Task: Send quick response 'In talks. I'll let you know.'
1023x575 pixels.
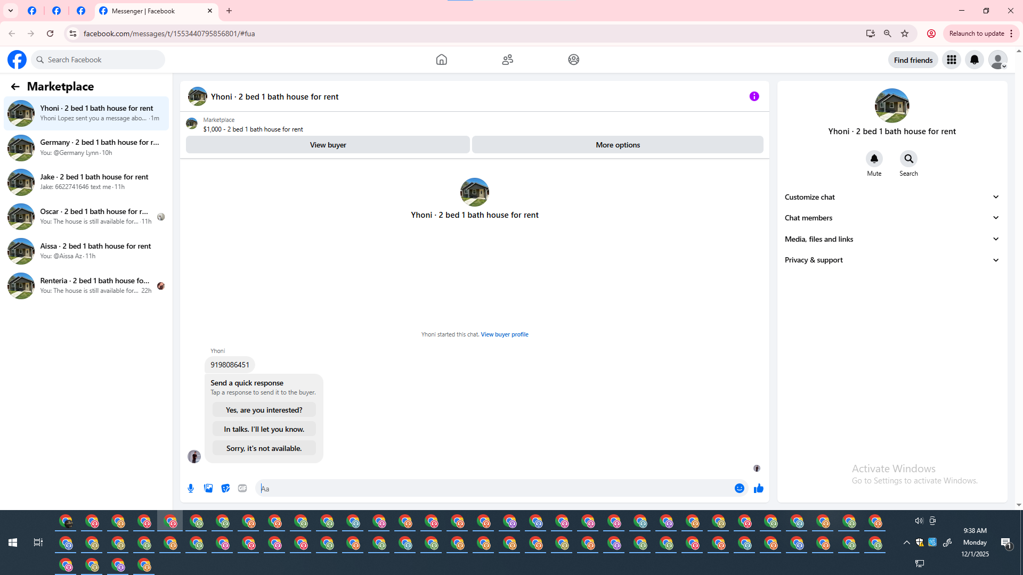Action: click(264, 429)
